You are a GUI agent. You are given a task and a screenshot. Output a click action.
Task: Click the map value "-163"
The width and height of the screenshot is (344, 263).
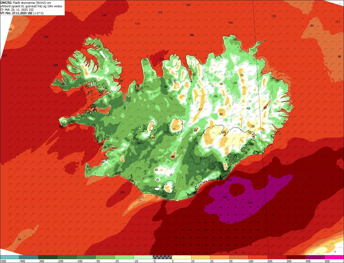(165, 196)
